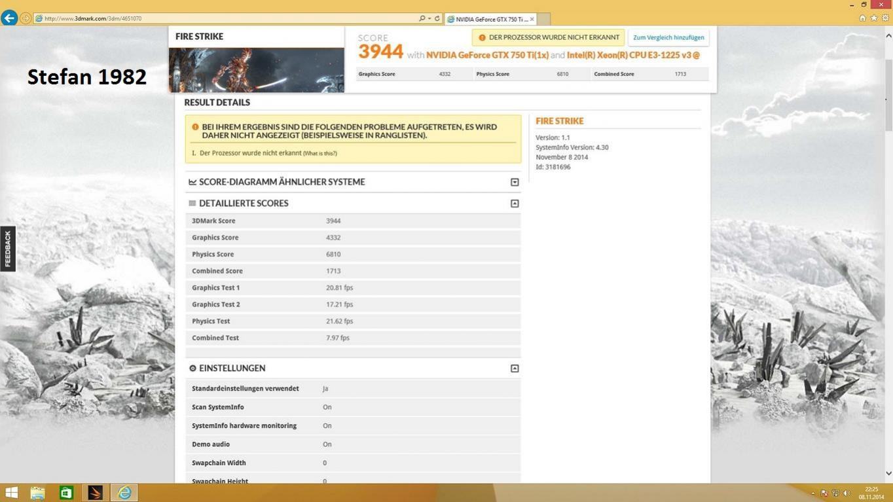Click 'SystemInfo hardware monitoring' row label
893x502 pixels.
pos(244,425)
